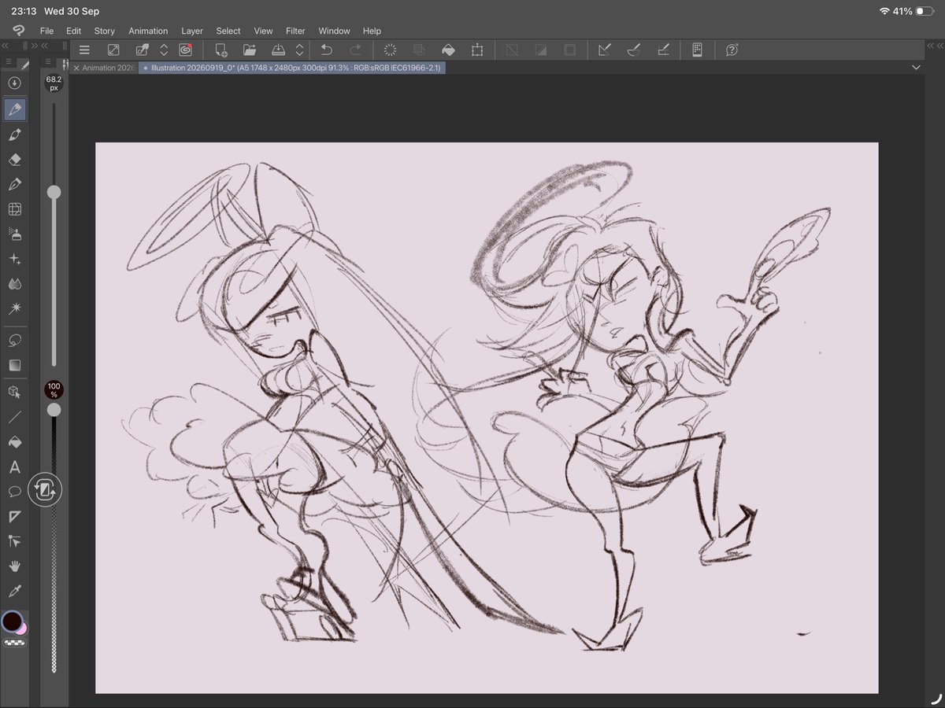Click the Open file folder icon
Image resolution: width=945 pixels, height=708 pixels.
(x=250, y=50)
